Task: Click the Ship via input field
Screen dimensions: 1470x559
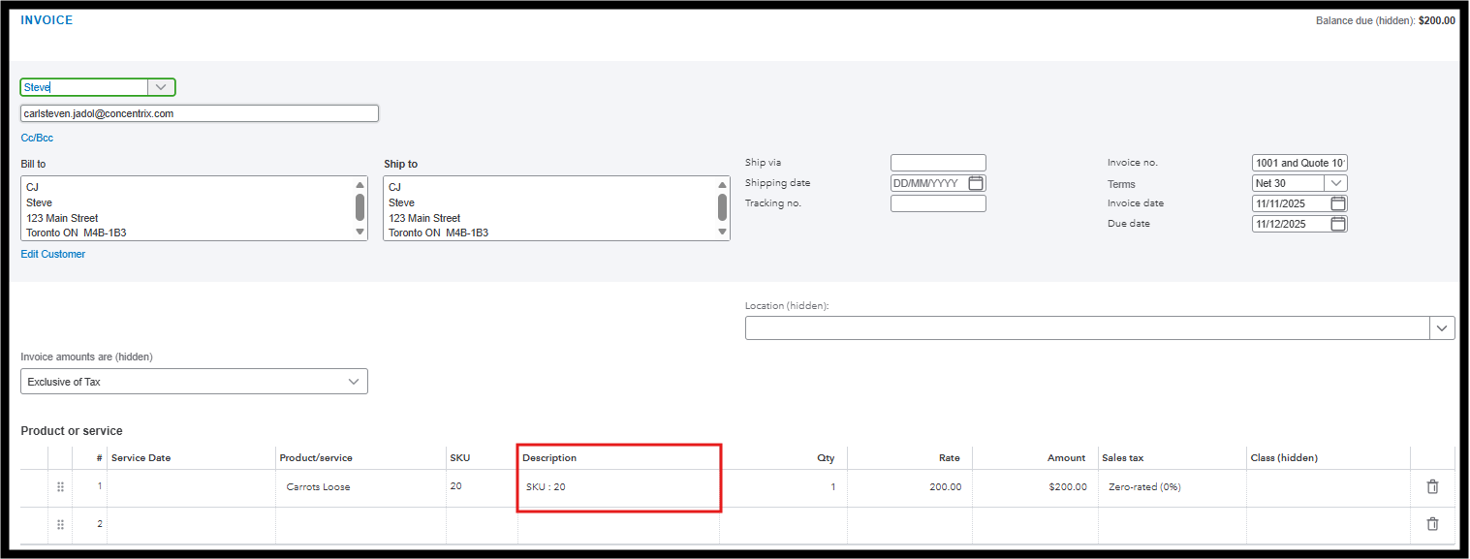Action: click(937, 163)
